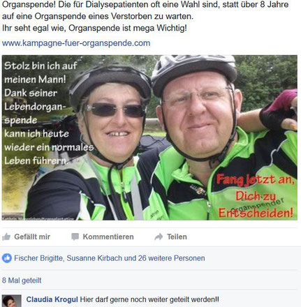Click the thumbs-up icon beside Gefällt mir
The height and width of the screenshot is (307, 301).
coord(6,237)
